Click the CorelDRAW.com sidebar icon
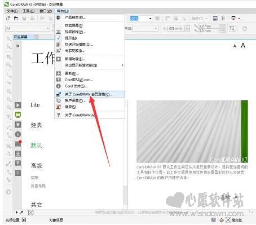 coord(18,163)
